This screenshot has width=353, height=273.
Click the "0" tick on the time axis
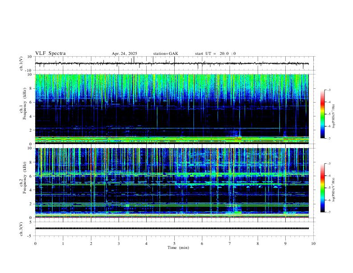[35, 244]
